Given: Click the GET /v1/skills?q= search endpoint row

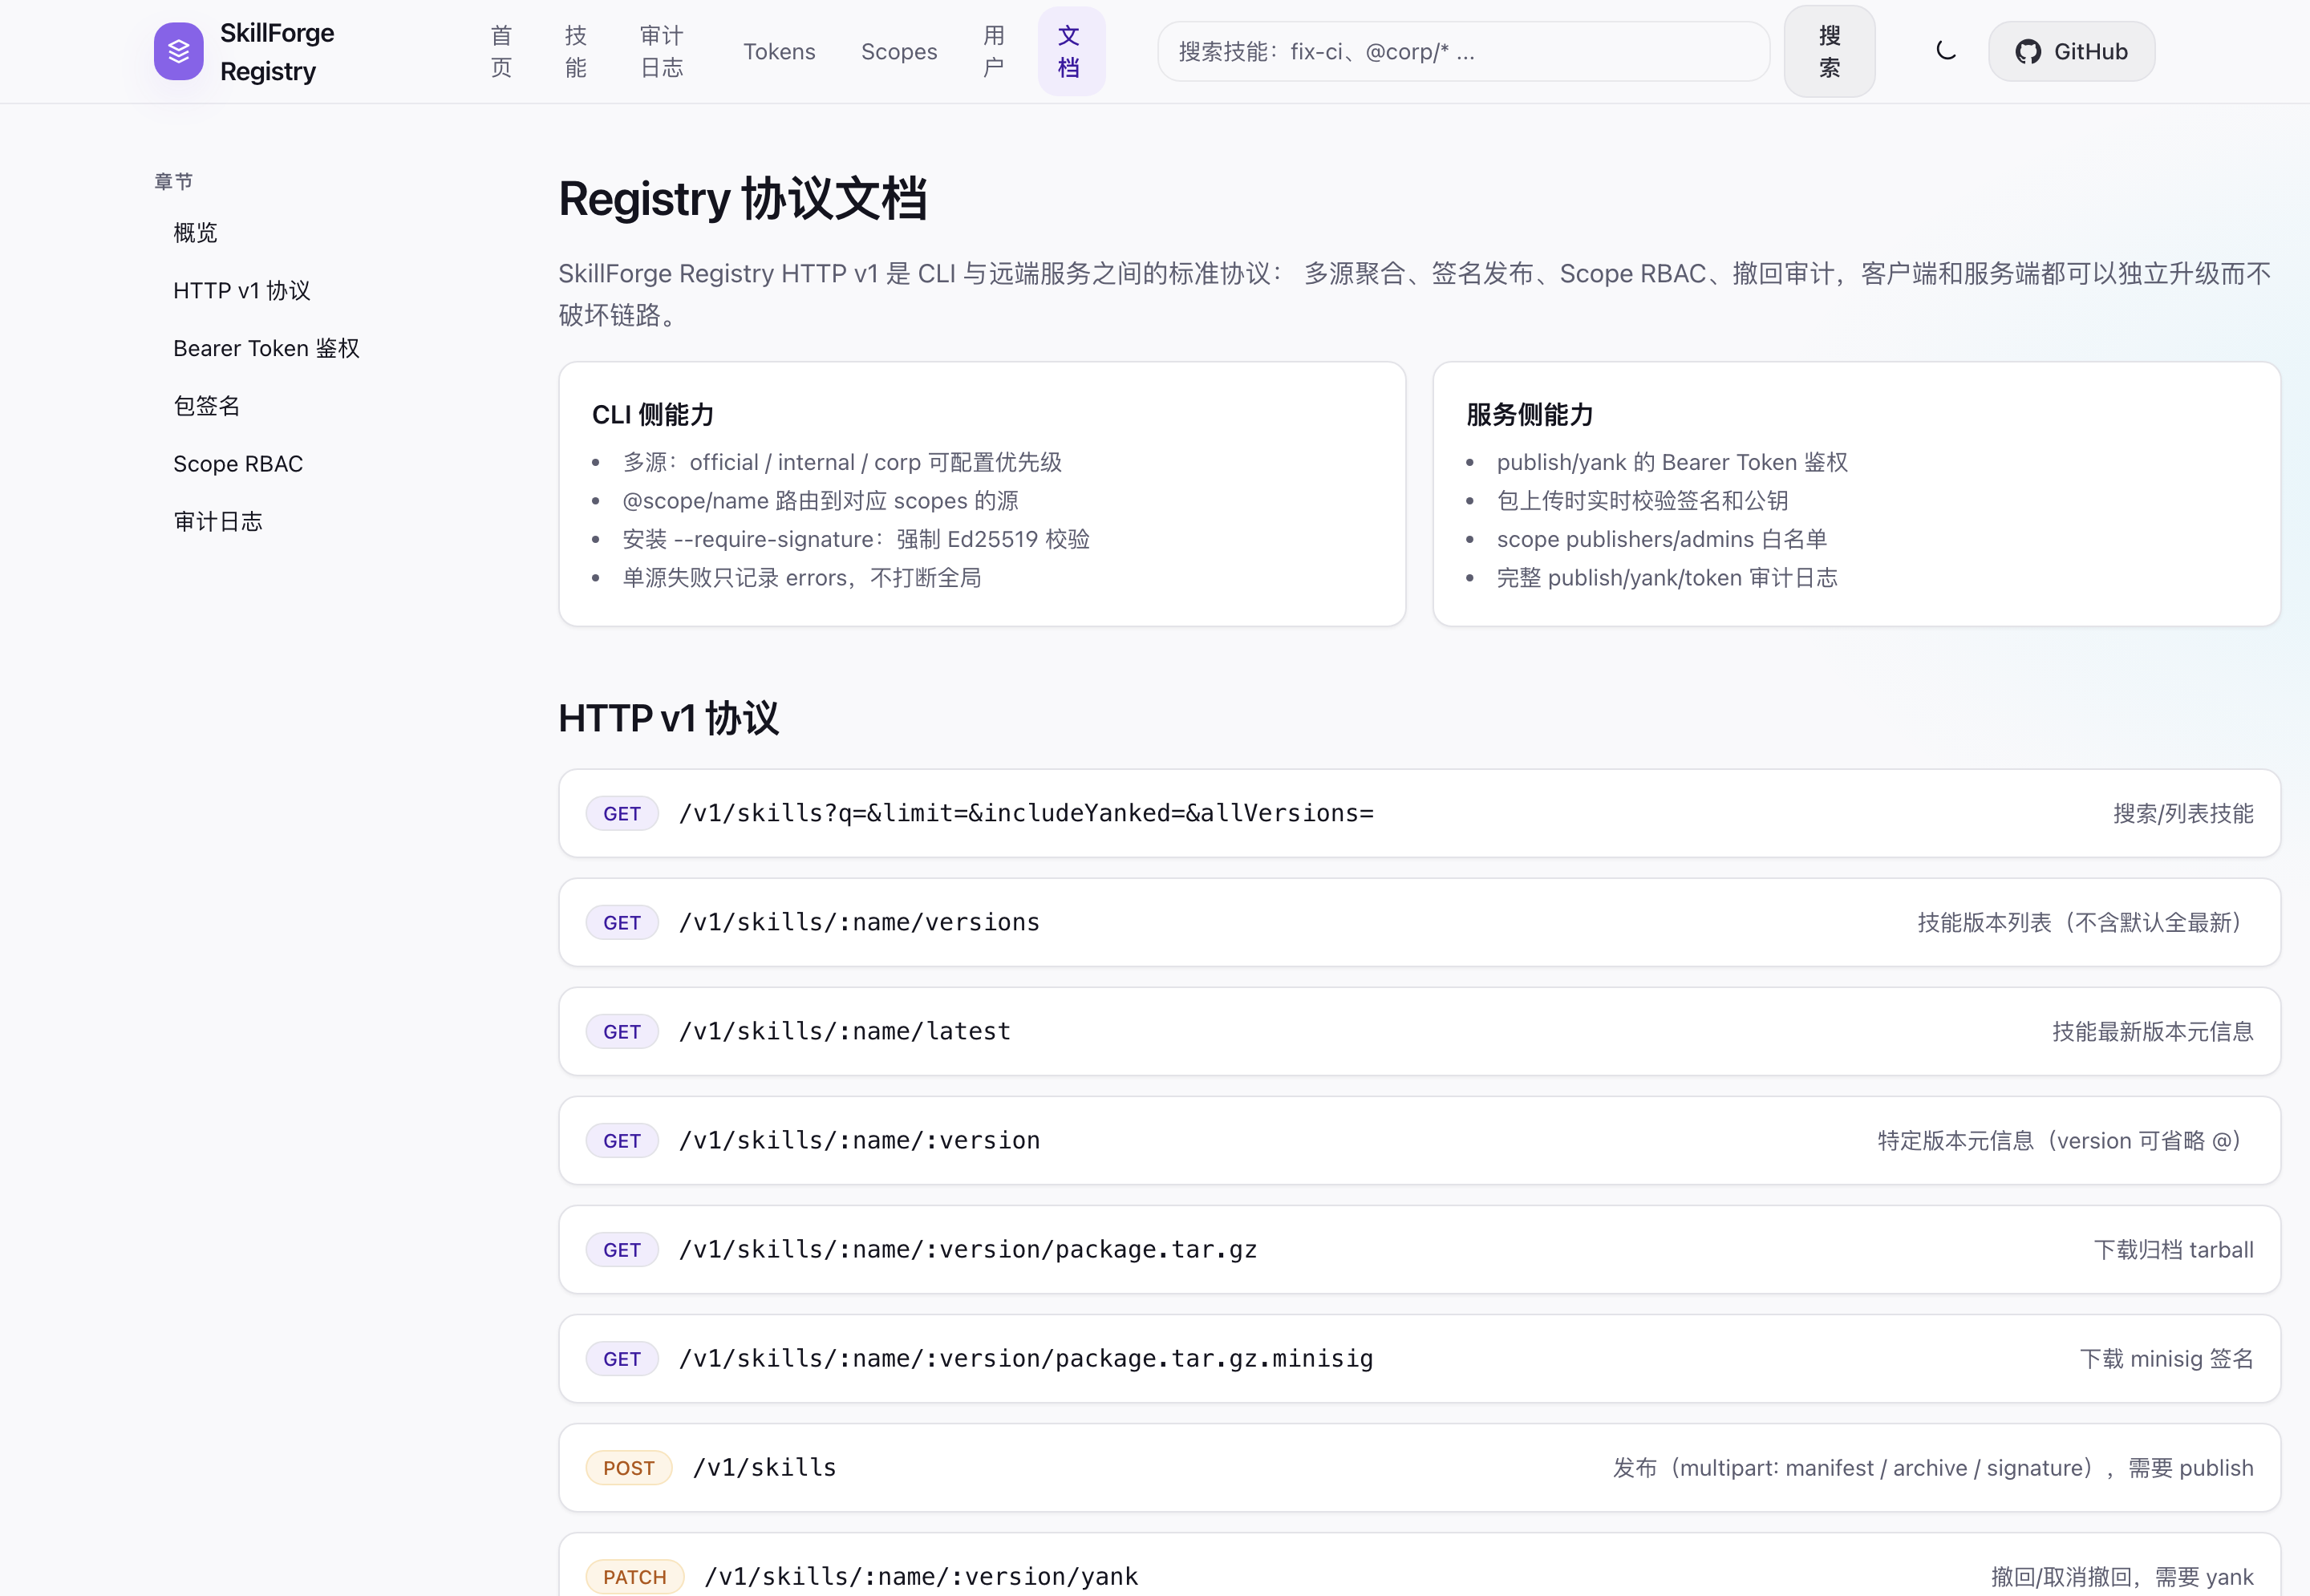Looking at the screenshot, I should tap(1419, 813).
